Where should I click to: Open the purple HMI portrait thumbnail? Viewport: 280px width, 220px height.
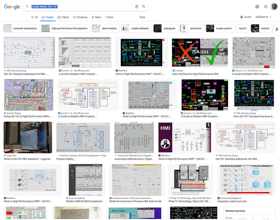[x=185, y=137]
